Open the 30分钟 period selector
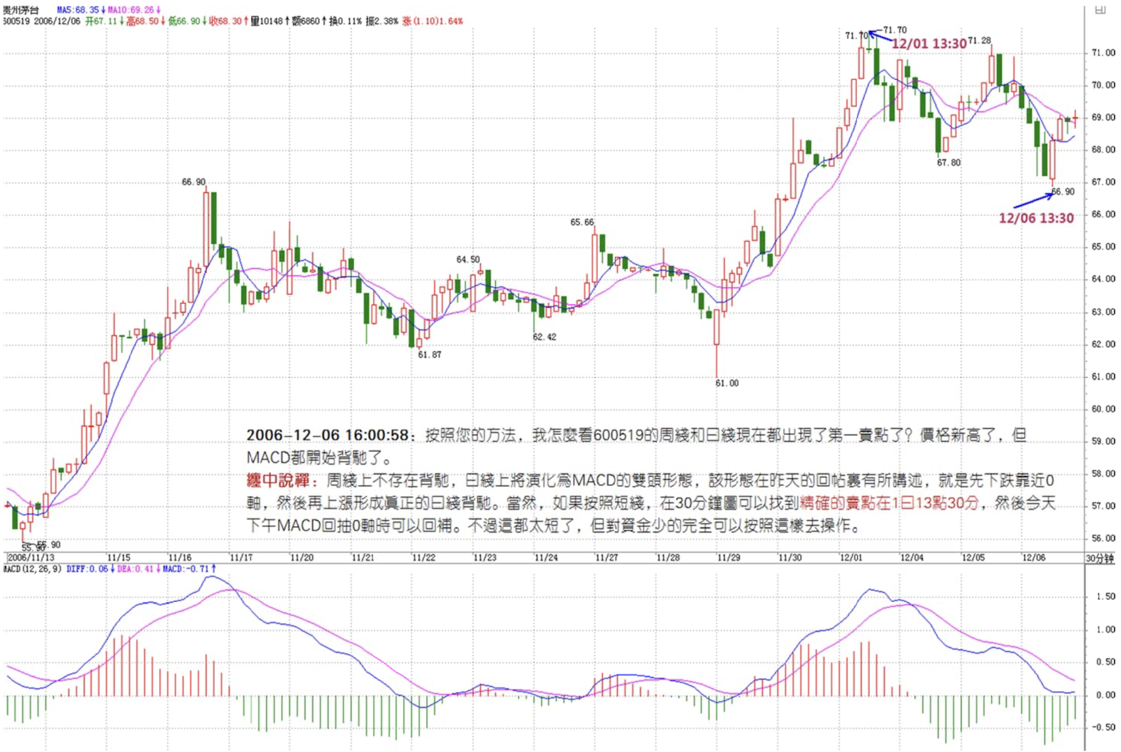 point(1100,559)
